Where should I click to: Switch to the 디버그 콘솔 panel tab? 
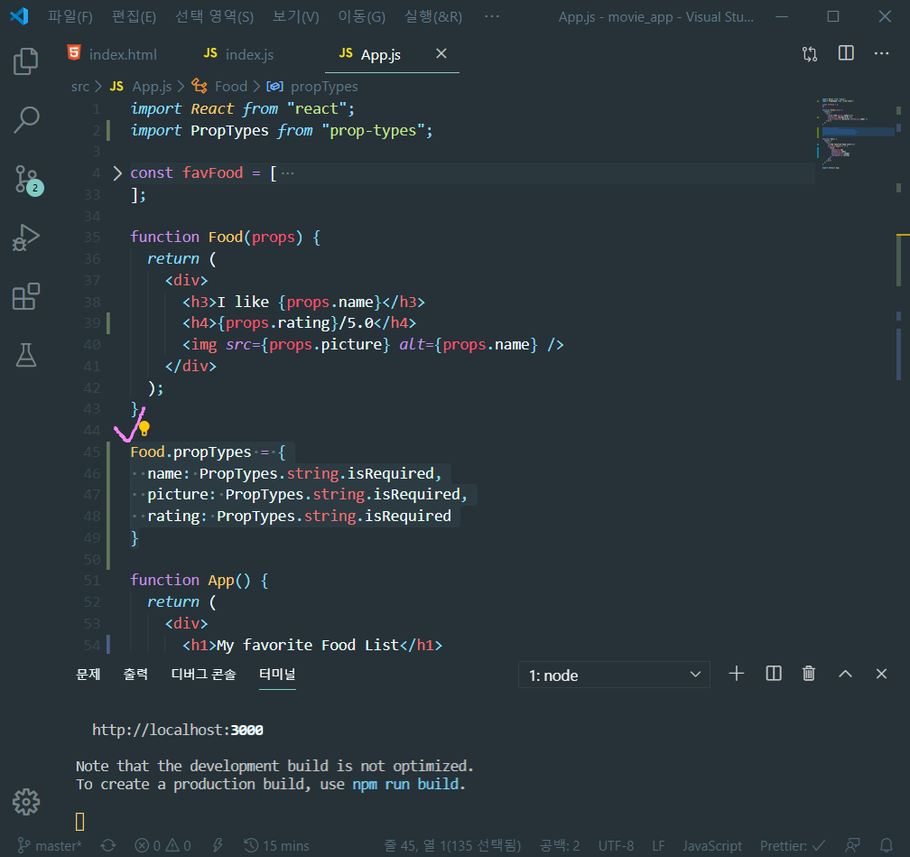tap(204, 674)
